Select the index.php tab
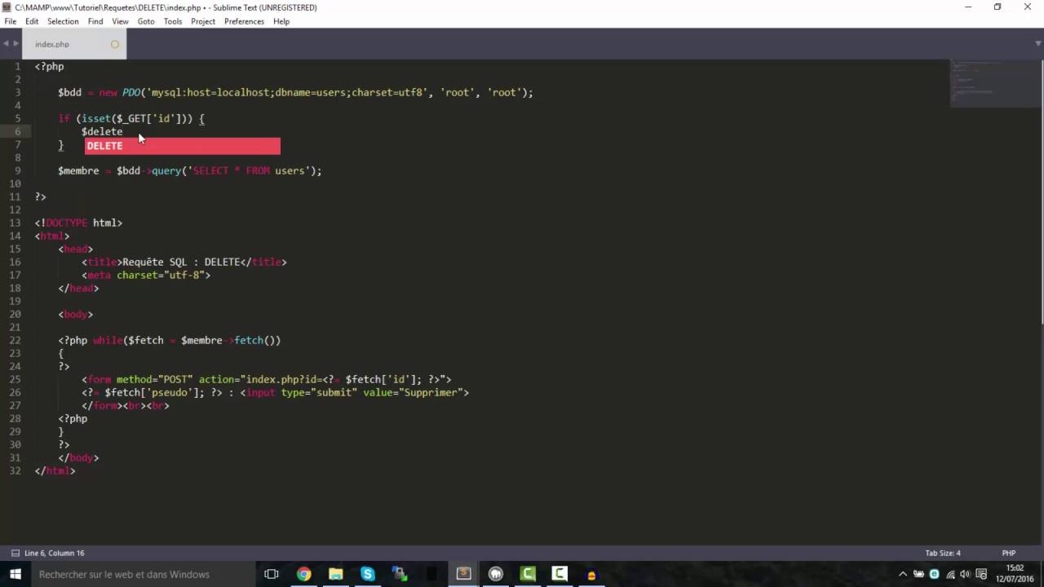1044x587 pixels. click(x=73, y=44)
